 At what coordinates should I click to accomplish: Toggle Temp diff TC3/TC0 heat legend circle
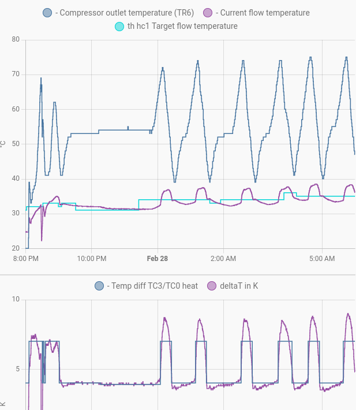pos(99,286)
